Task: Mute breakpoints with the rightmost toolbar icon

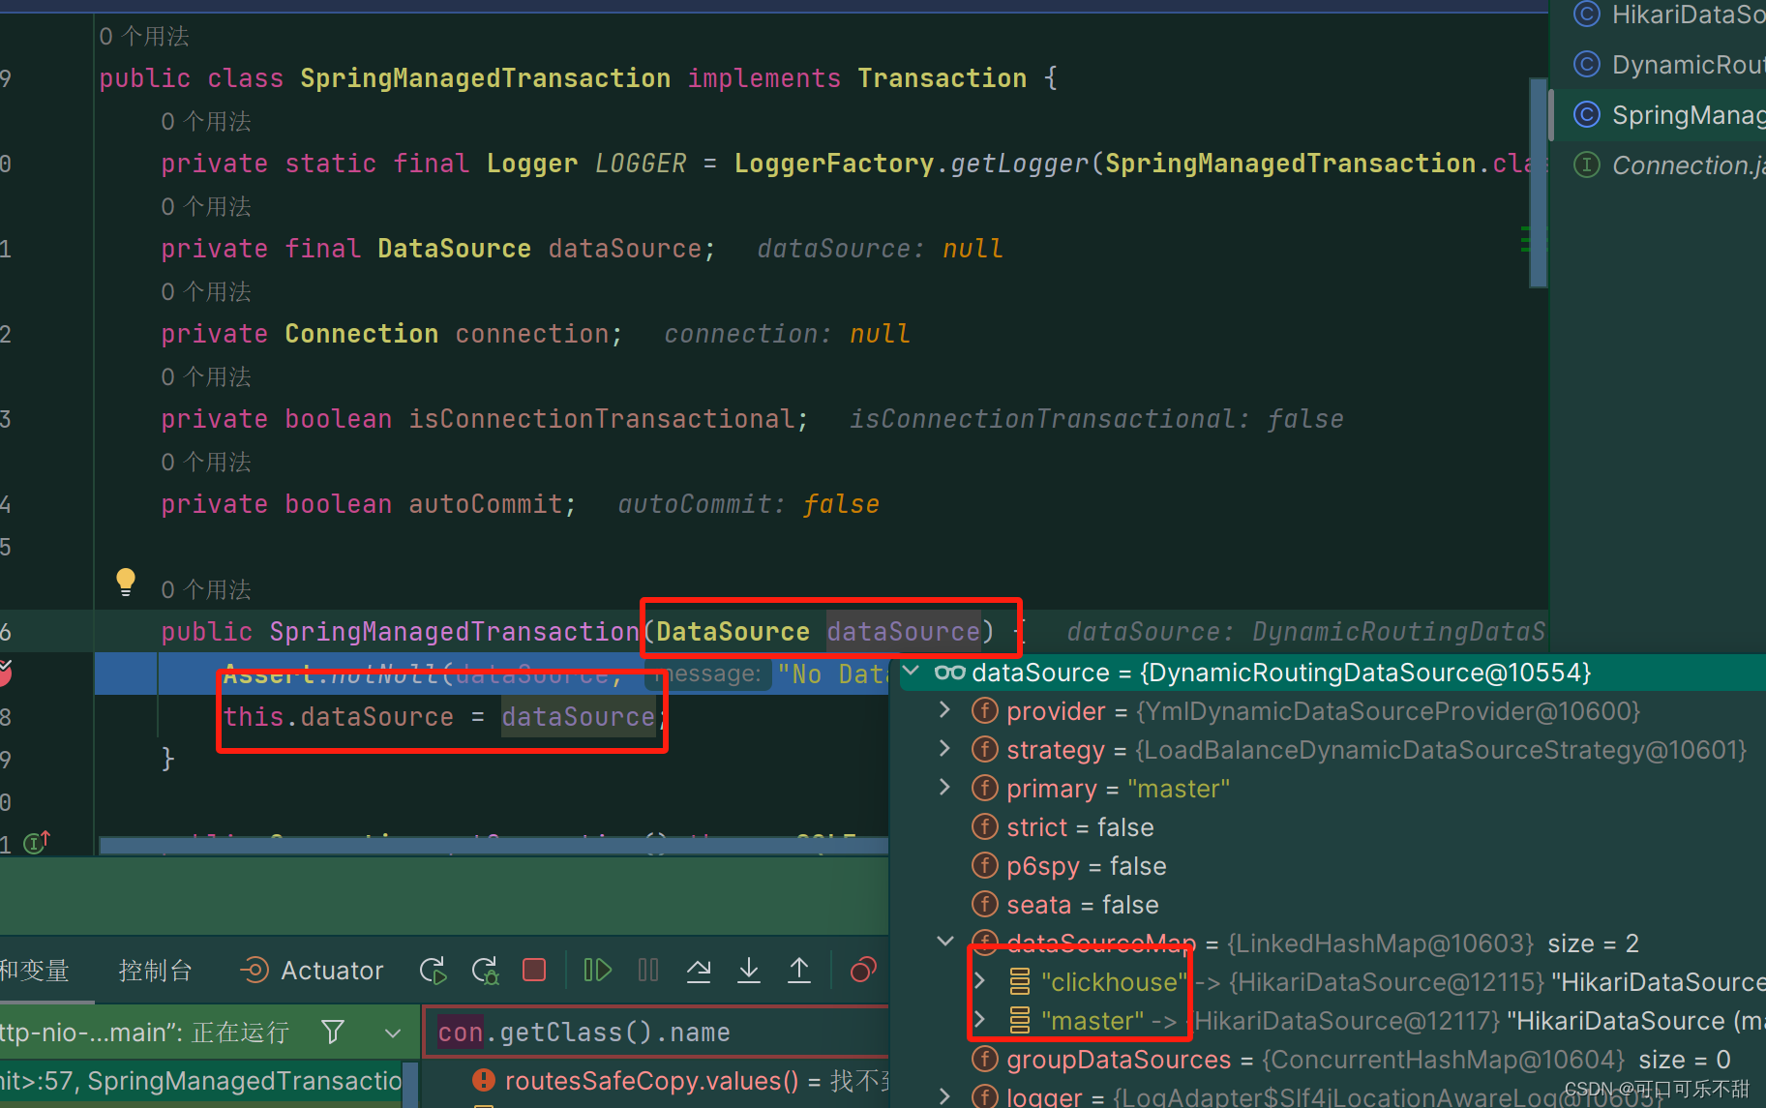Action: pos(862,970)
